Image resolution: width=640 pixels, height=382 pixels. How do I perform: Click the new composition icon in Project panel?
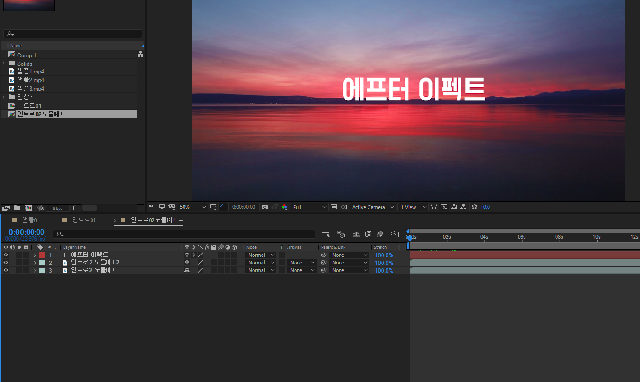(x=28, y=208)
